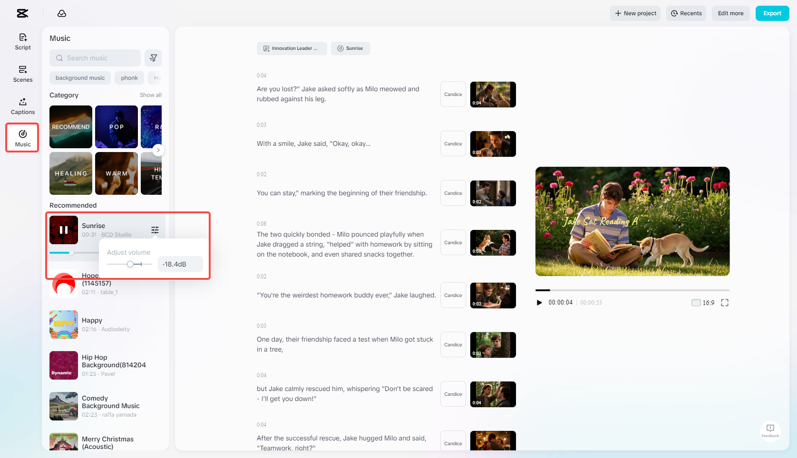Click 'Show all' to expand music categories

tap(151, 95)
